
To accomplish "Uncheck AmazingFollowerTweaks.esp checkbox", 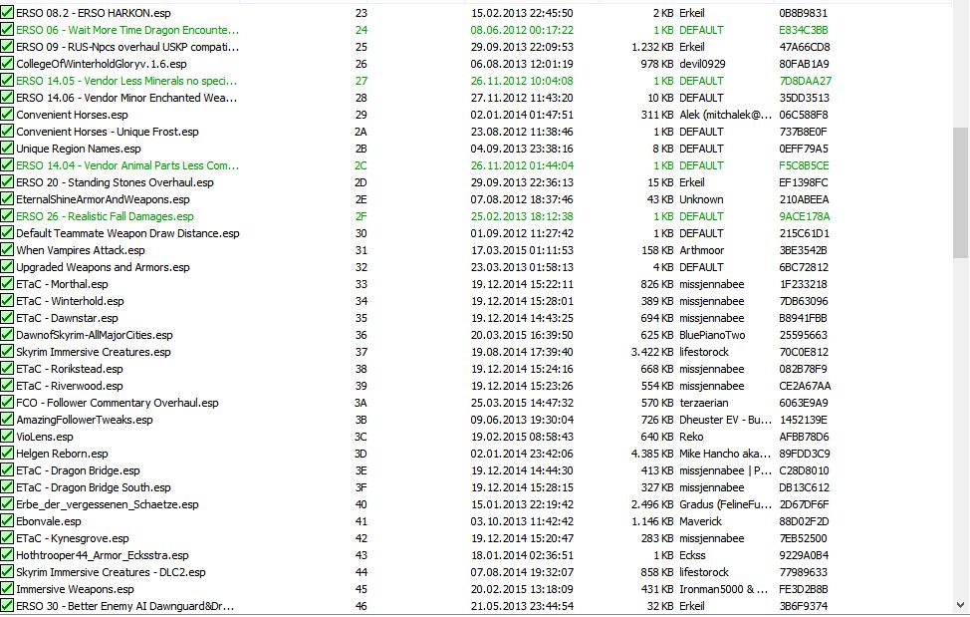I will pyautogui.click(x=7, y=419).
